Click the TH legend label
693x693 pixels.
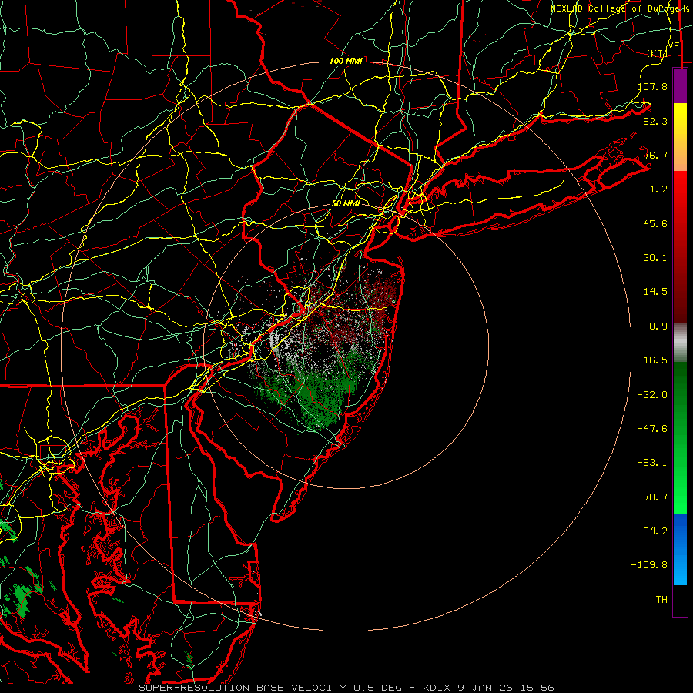point(661,600)
